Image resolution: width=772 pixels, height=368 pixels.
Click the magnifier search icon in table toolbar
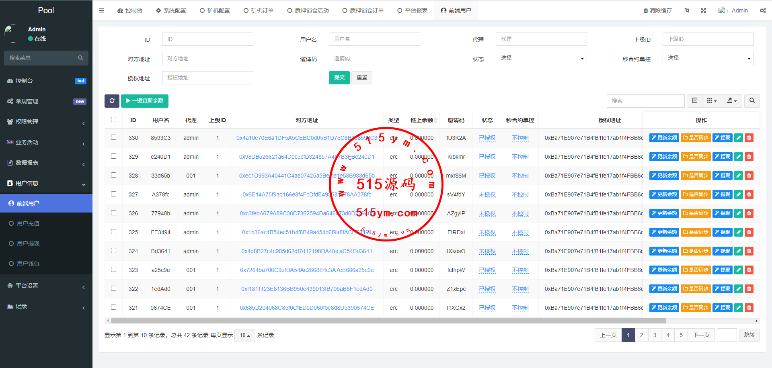[752, 101]
